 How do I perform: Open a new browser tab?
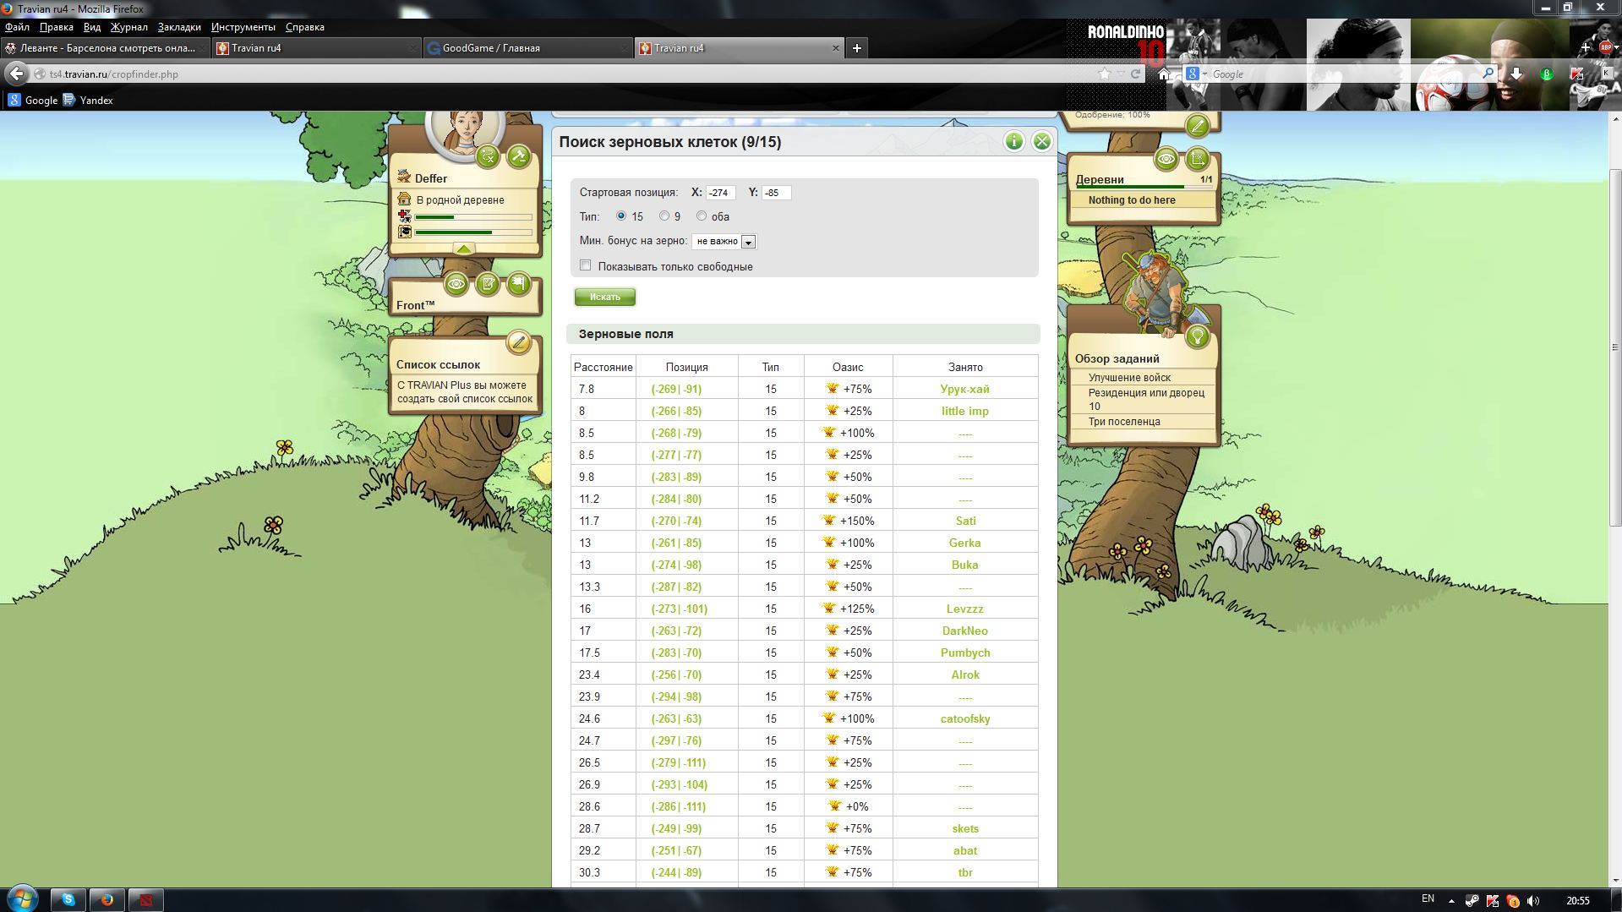click(x=856, y=48)
